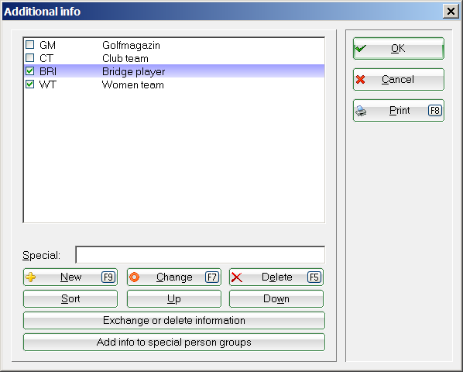Focus the Special text field
The image size is (463, 372).
point(201,255)
